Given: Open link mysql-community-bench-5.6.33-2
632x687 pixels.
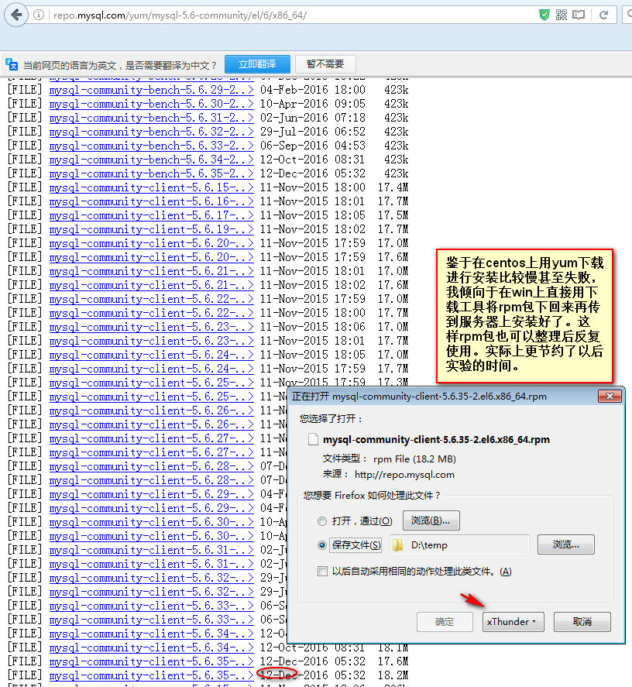Looking at the screenshot, I should pos(151,146).
